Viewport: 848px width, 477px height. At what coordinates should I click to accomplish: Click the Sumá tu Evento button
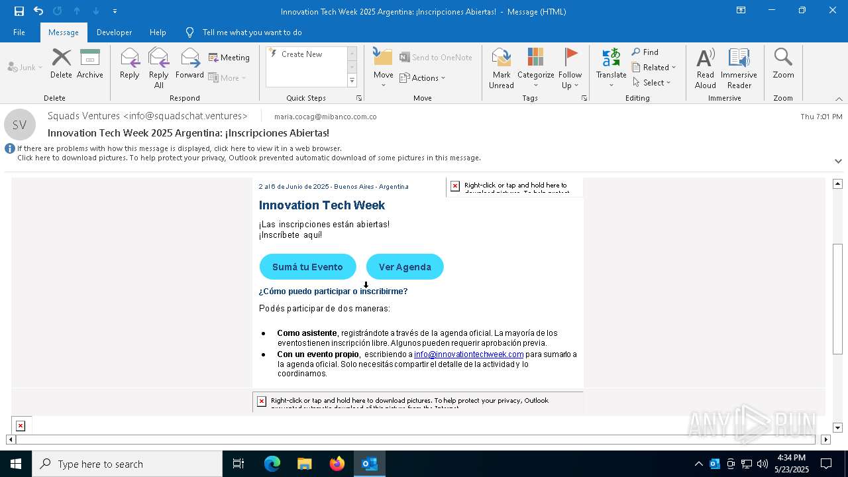pyautogui.click(x=307, y=267)
